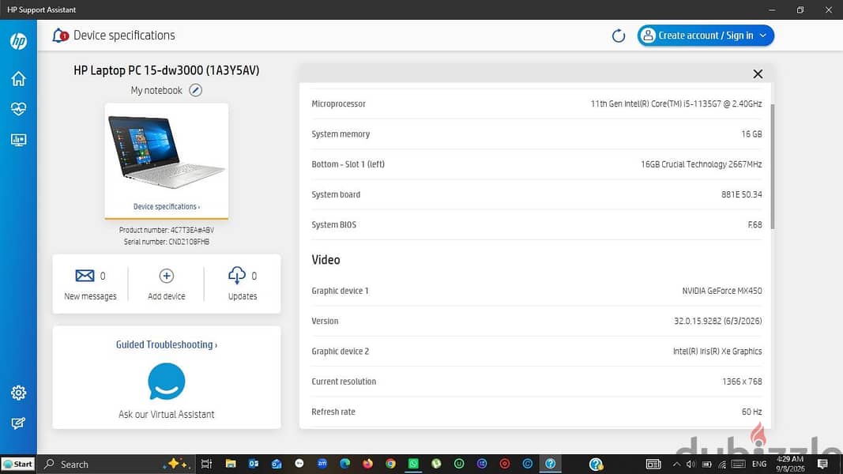Click the 'Product number: 4C7T3EA#ABV' text
Viewport: 843px width, 474px height.
167,230
